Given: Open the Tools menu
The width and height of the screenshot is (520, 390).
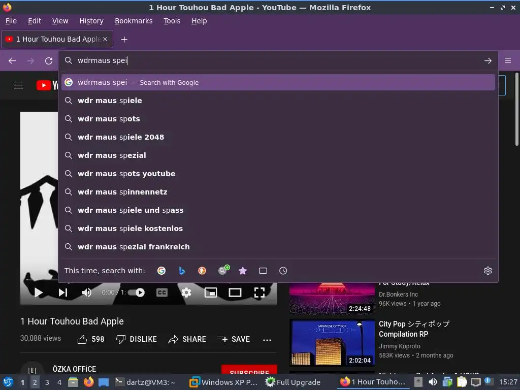Looking at the screenshot, I should coord(172,21).
